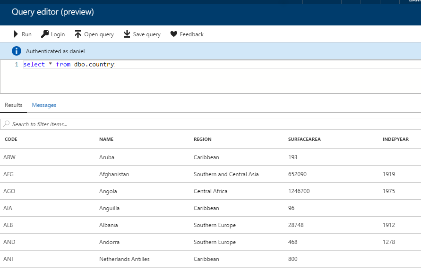Select the Results tab

(x=14, y=105)
